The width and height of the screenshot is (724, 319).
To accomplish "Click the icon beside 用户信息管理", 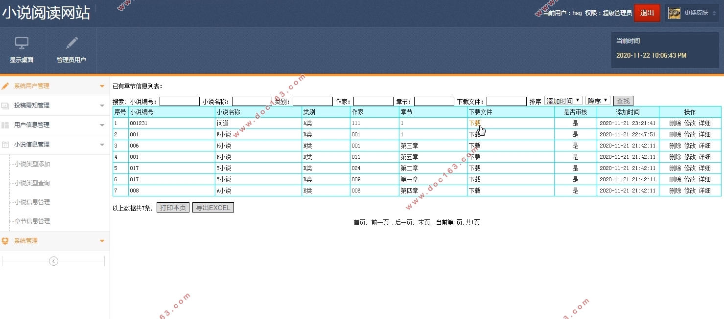I will tap(5, 125).
